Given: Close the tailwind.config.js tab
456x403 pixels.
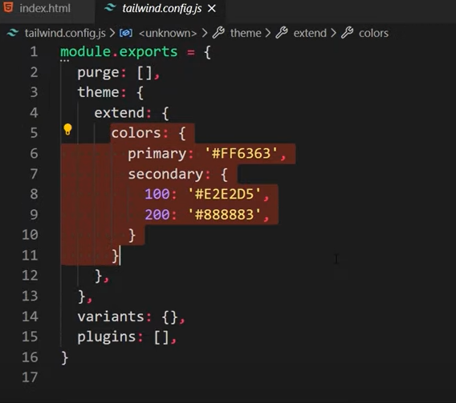Looking at the screenshot, I should click(212, 9).
